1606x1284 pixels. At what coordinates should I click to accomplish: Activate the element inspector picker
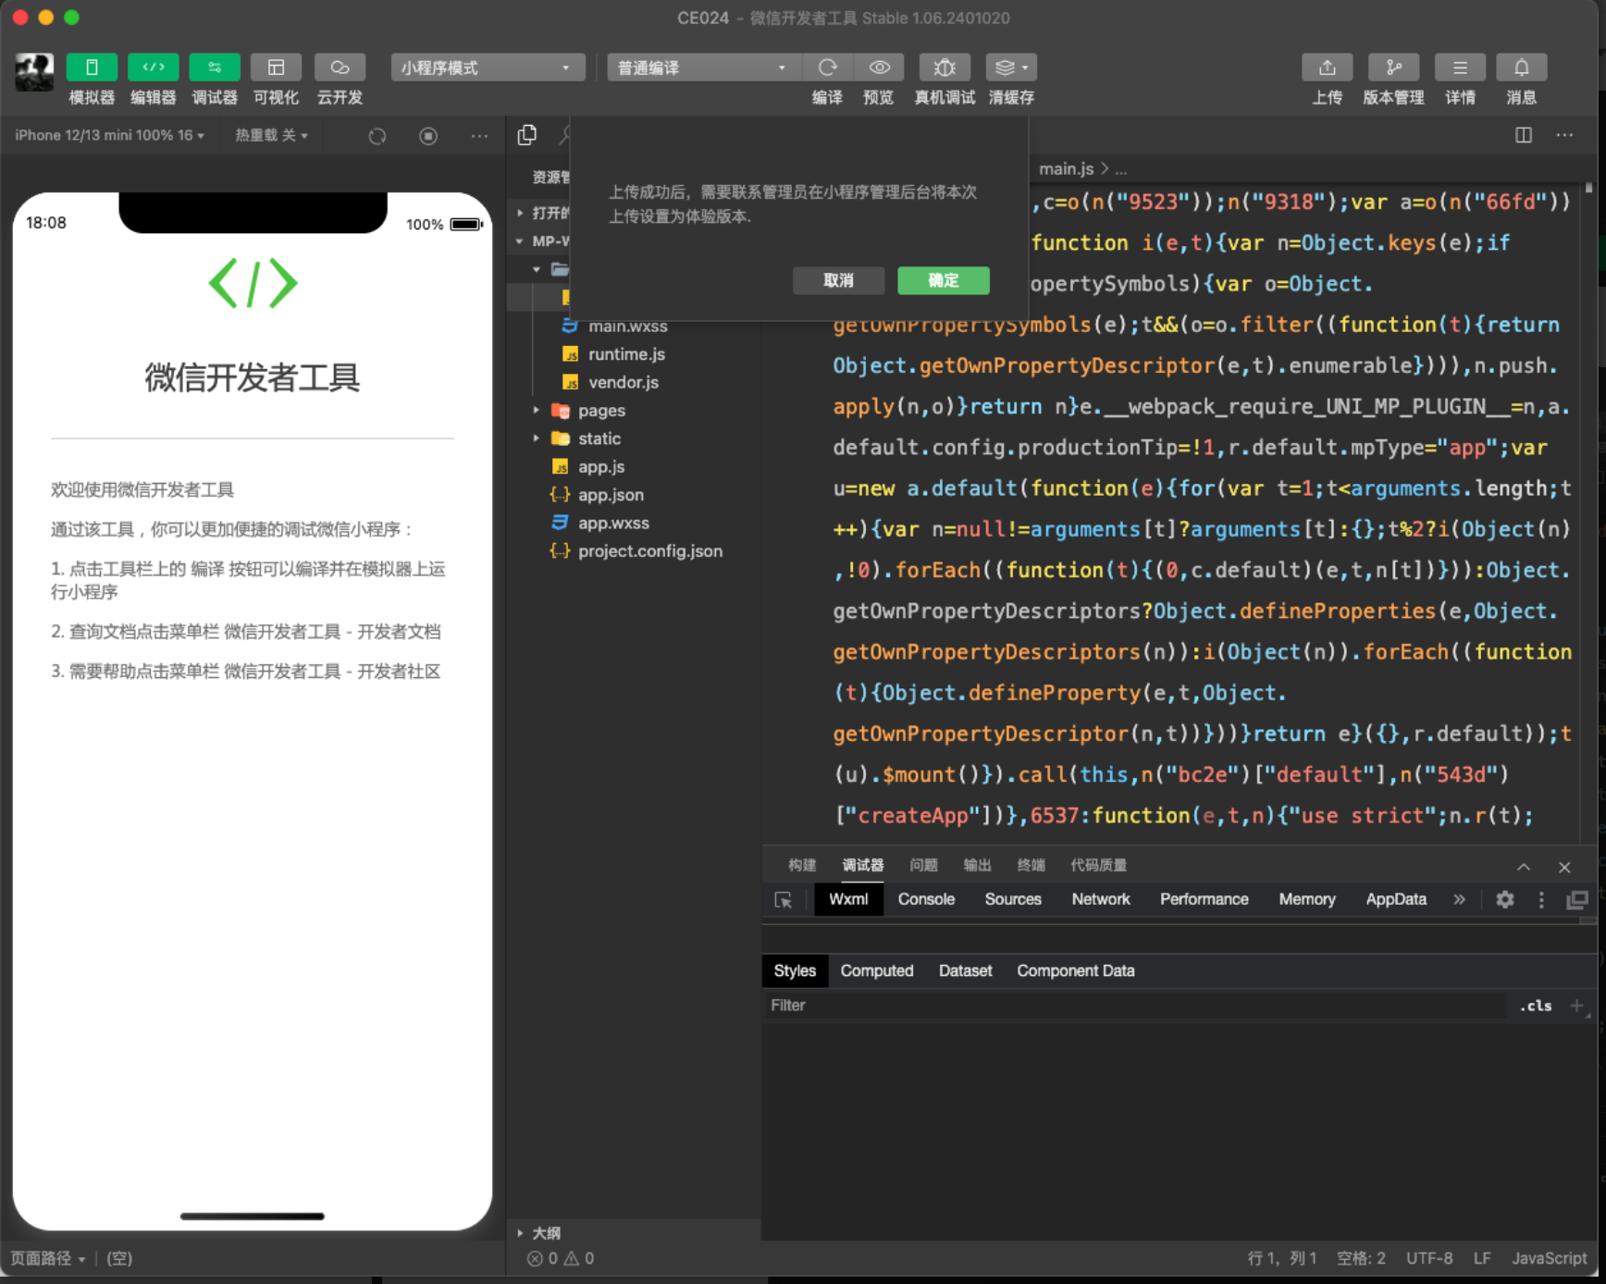click(x=783, y=899)
